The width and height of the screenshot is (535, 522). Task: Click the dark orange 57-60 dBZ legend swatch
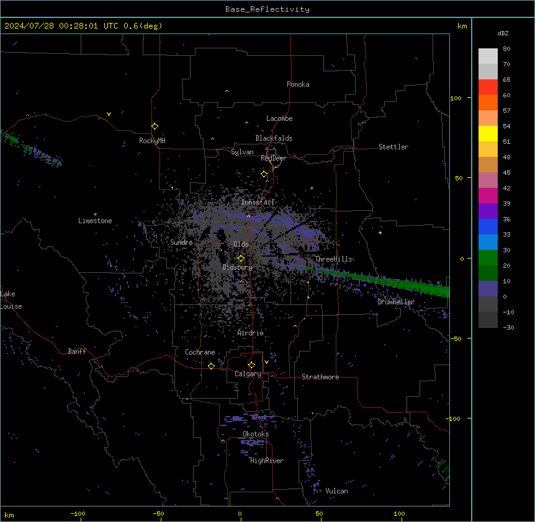[488, 102]
